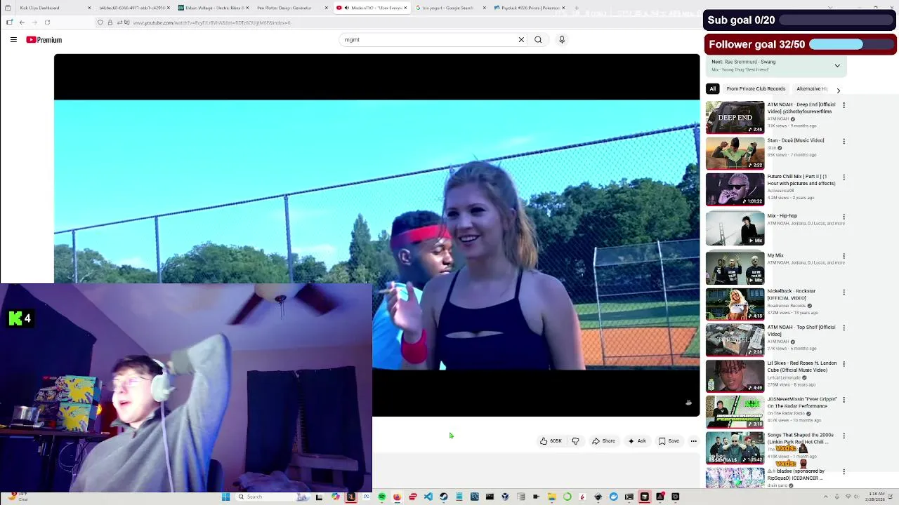Save the video with the Save button

[x=669, y=441]
